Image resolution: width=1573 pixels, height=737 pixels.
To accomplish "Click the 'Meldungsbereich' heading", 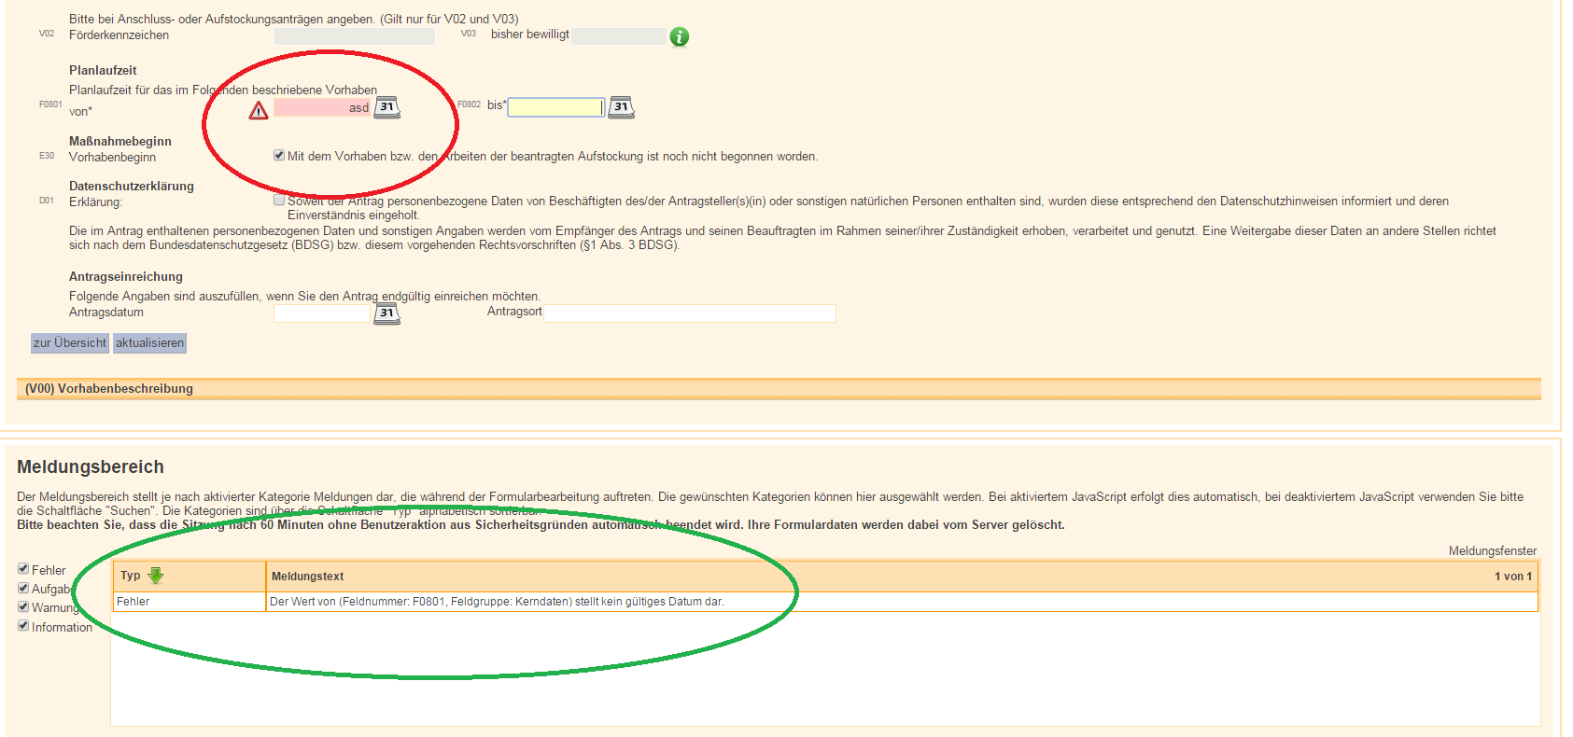I will point(91,466).
